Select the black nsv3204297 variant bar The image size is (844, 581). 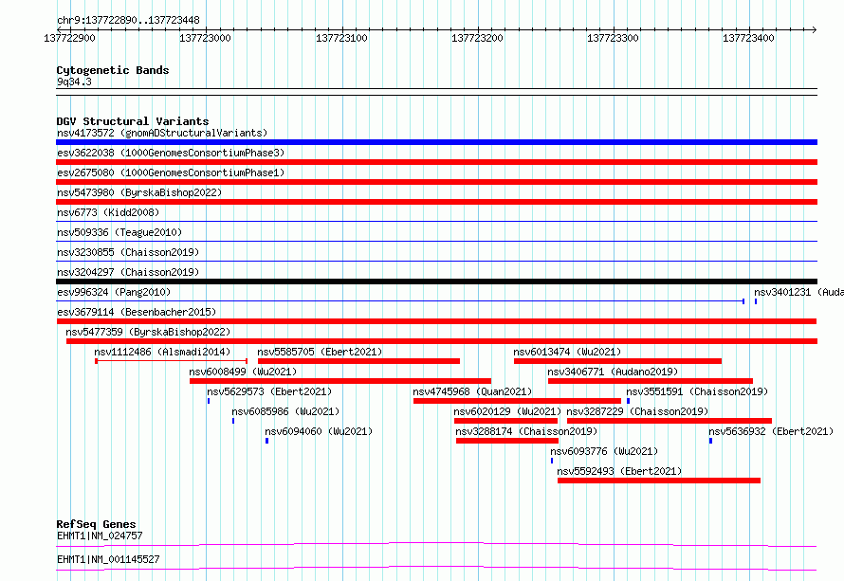click(436, 281)
